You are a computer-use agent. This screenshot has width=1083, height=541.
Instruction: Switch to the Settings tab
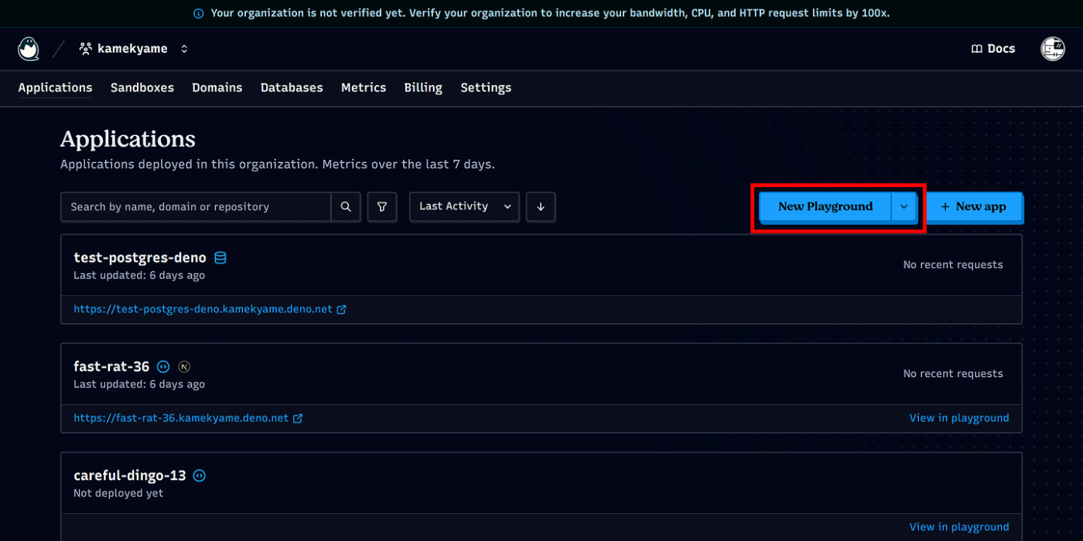(x=486, y=87)
